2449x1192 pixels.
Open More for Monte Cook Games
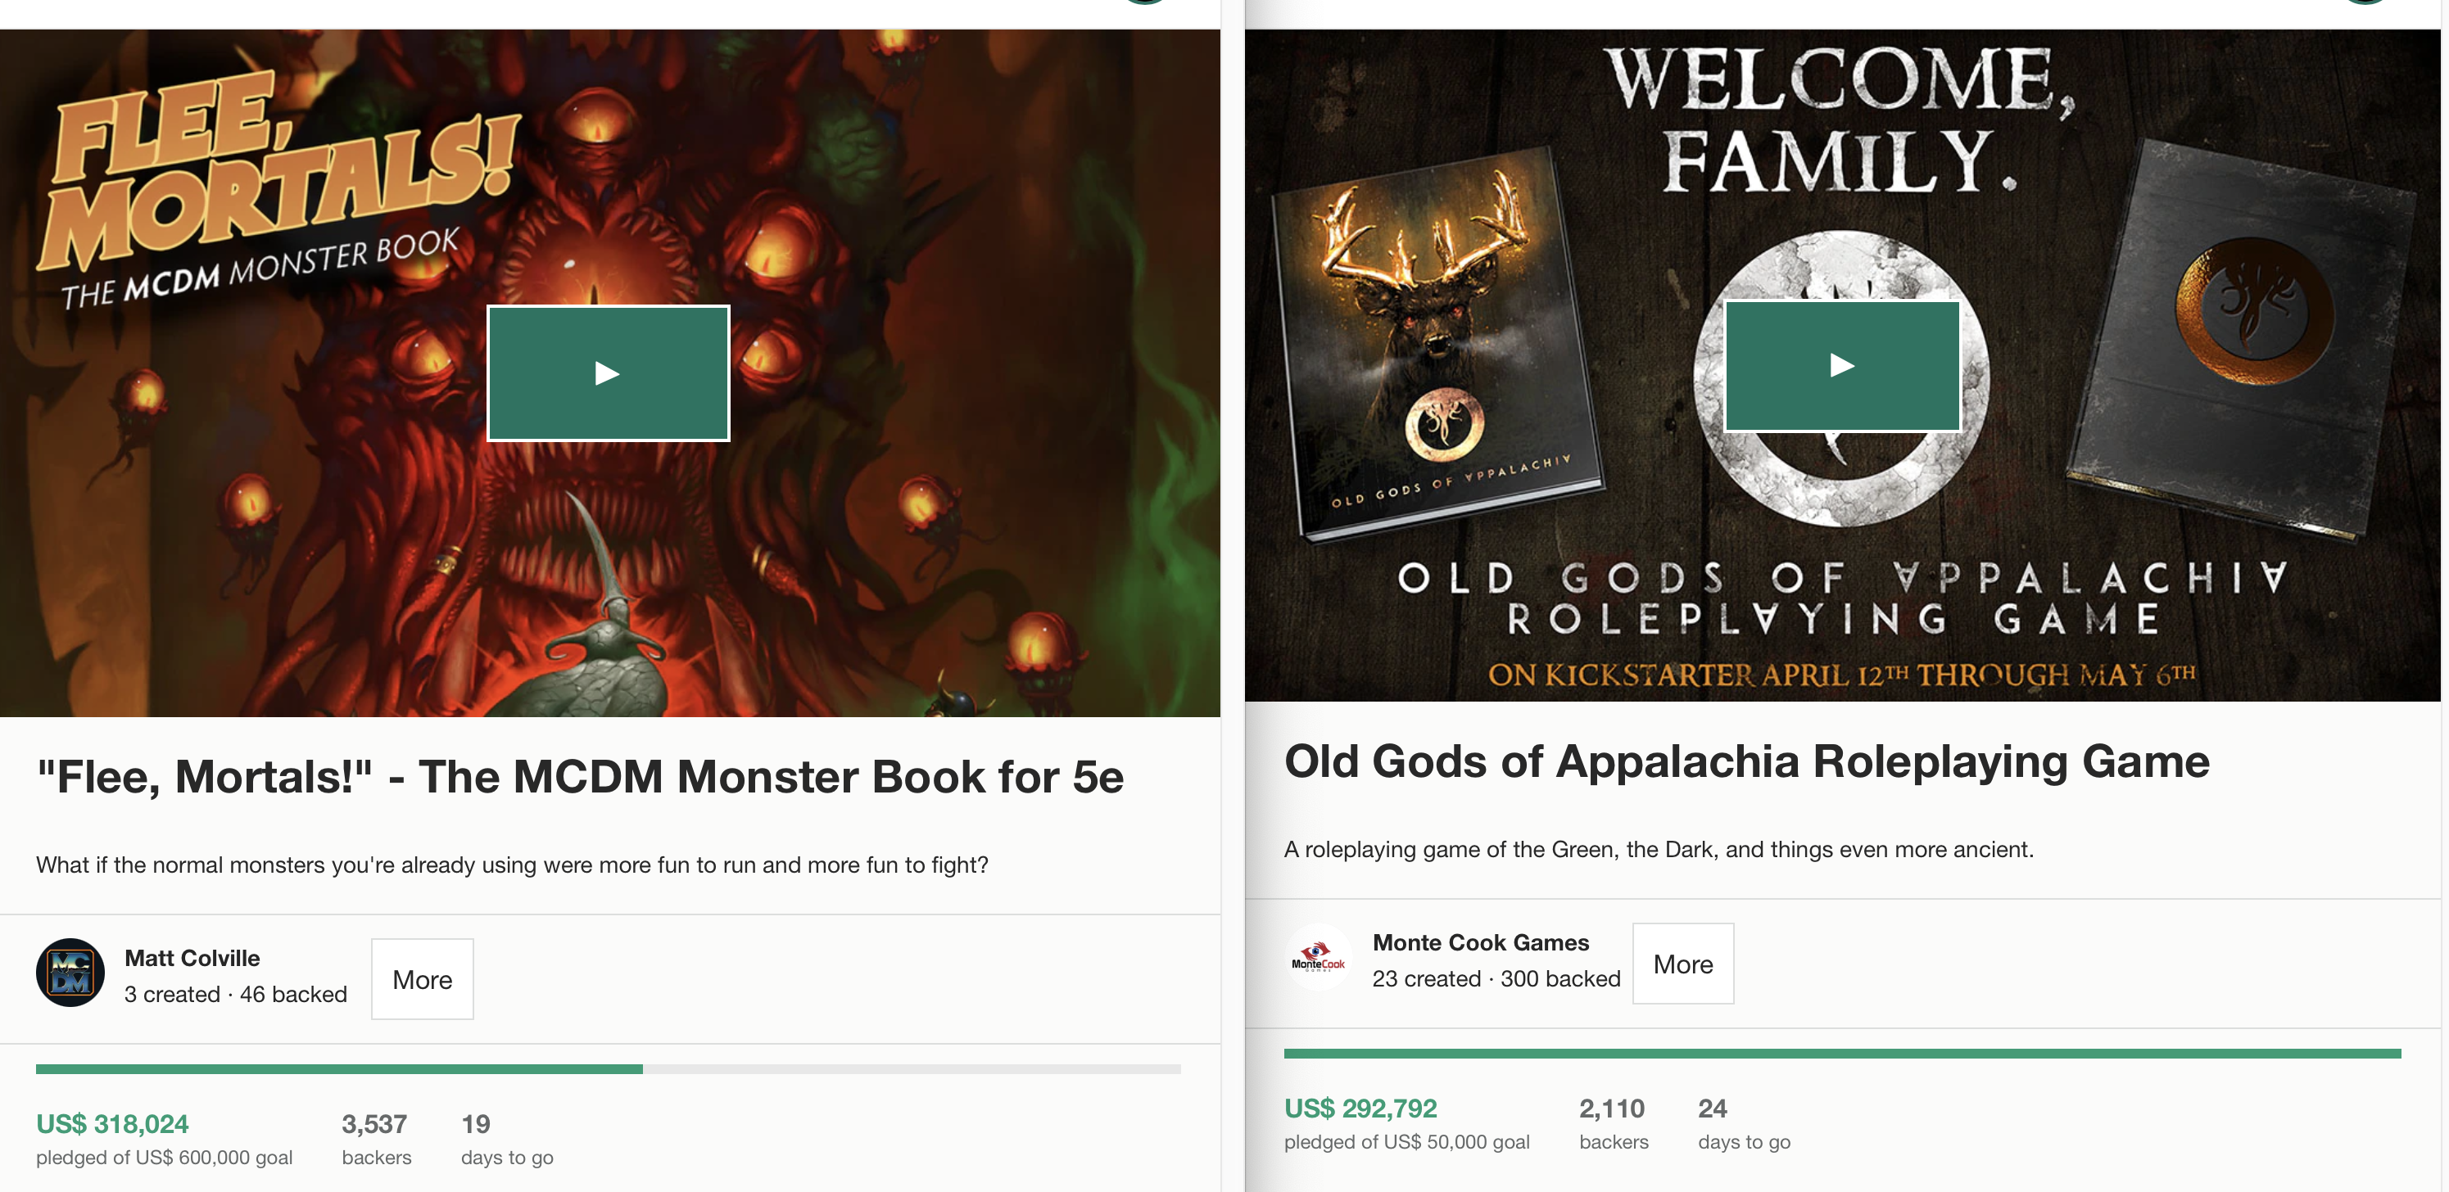(1682, 964)
